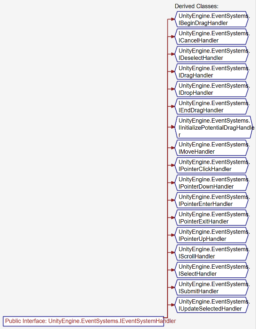256x329 pixels.
Task: Open the IDropHandler node
Action: pos(212,89)
